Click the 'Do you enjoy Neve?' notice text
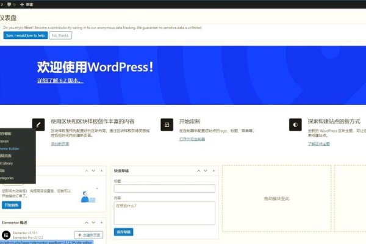Screen dimensions: 366x244 coord(102,27)
